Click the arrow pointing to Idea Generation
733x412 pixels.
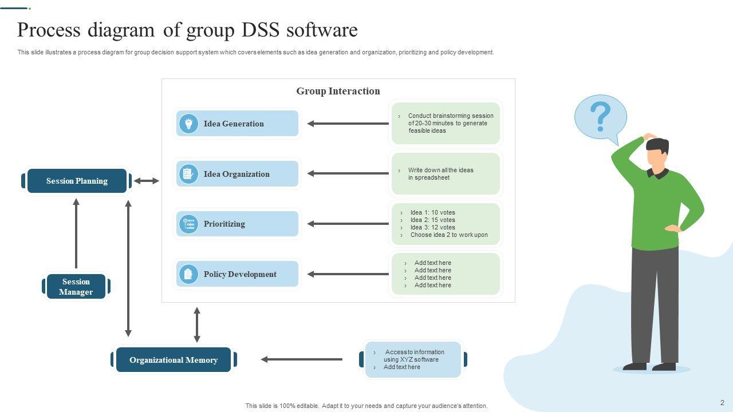point(348,124)
